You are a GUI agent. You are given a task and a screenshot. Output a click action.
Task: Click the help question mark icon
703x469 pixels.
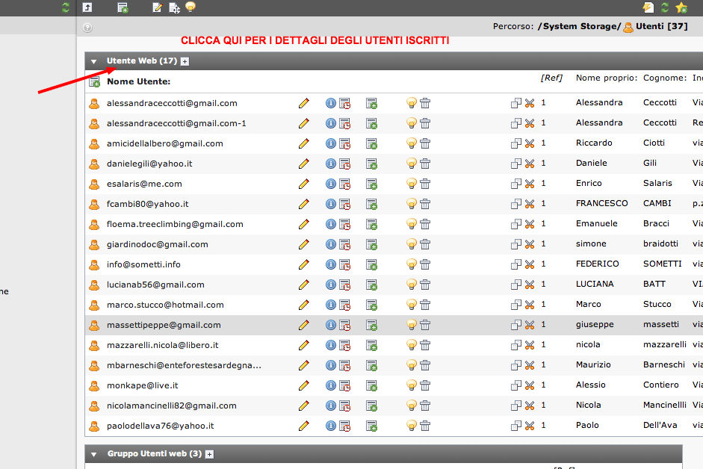87,28
